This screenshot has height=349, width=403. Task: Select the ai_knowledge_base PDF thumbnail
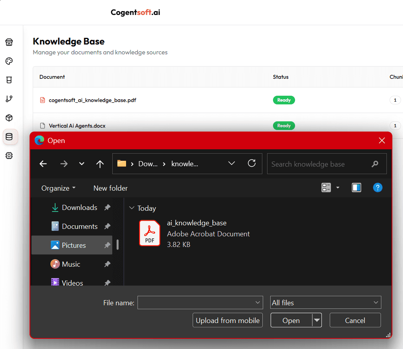tap(150, 233)
